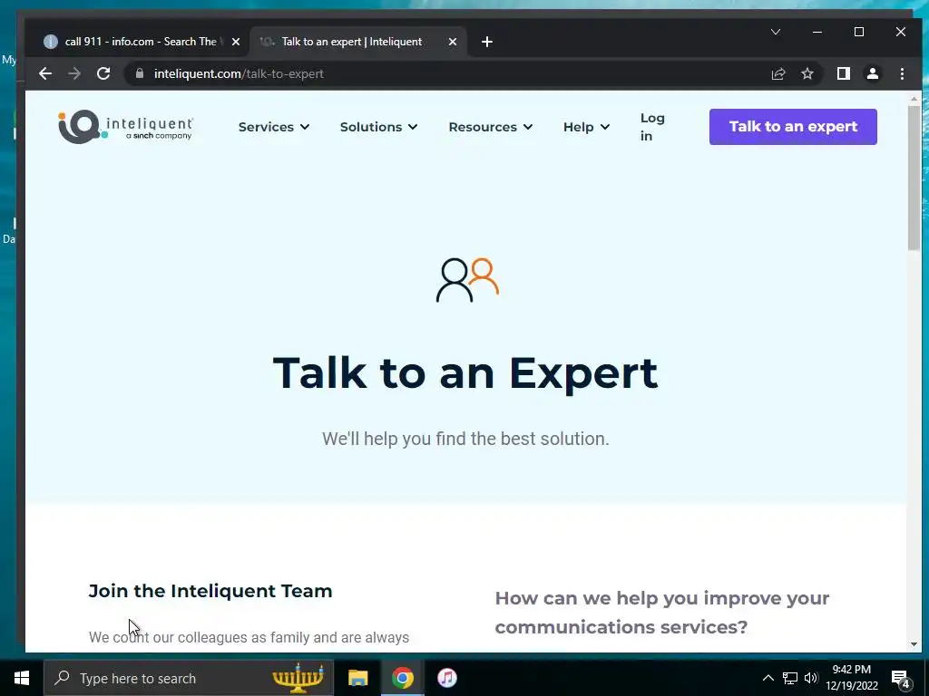Open File Explorer from taskbar
The height and width of the screenshot is (696, 929).
click(357, 678)
